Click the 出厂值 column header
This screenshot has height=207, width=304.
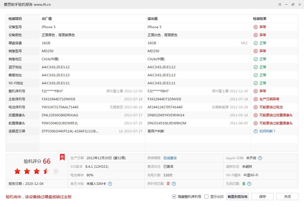click(47, 19)
